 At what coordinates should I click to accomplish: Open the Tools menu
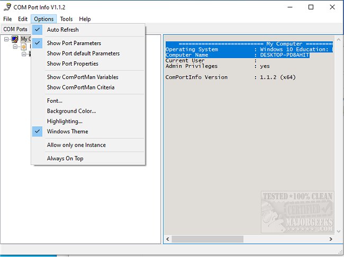66,19
